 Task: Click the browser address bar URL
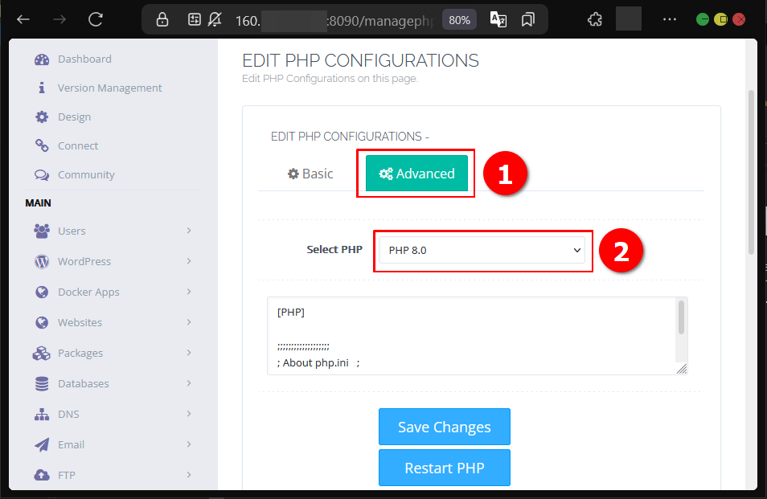334,21
